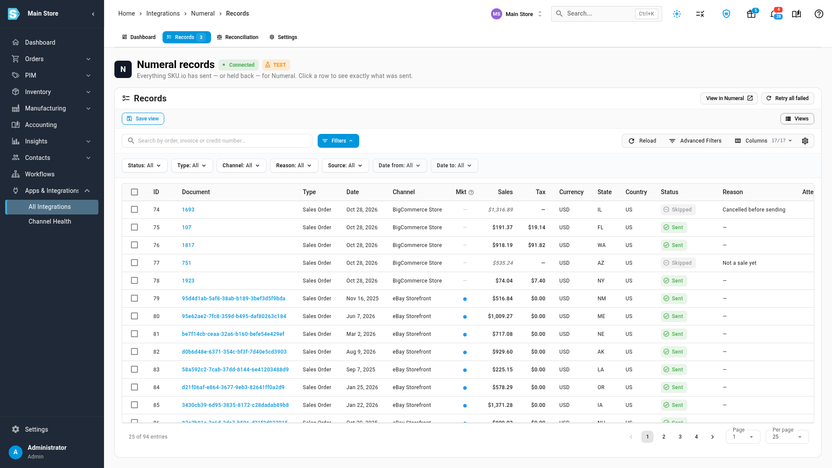Image resolution: width=832 pixels, height=468 pixels.
Task: Open the Channel: All filter dropdown
Action: click(x=241, y=166)
